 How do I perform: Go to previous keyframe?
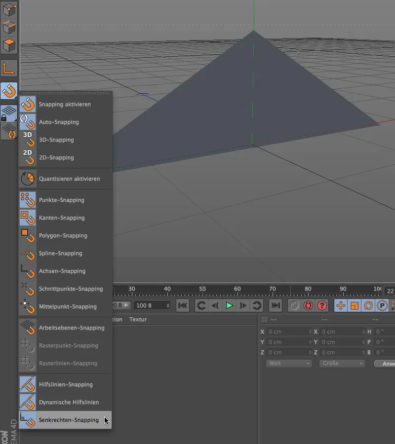point(201,305)
